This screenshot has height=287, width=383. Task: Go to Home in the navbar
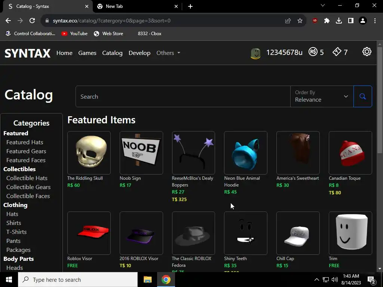pos(64,53)
